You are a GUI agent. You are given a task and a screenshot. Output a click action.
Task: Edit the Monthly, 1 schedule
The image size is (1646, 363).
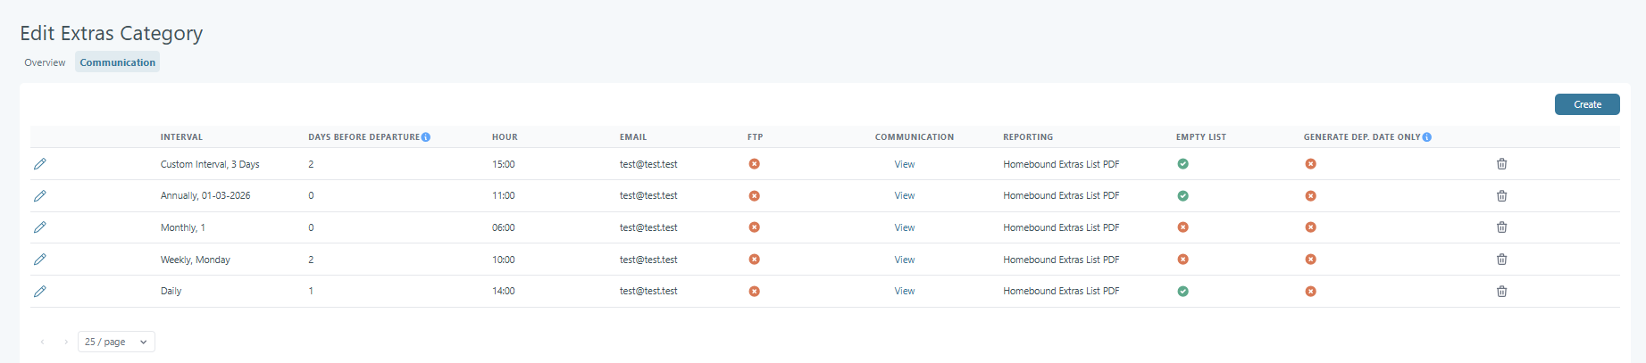(40, 227)
